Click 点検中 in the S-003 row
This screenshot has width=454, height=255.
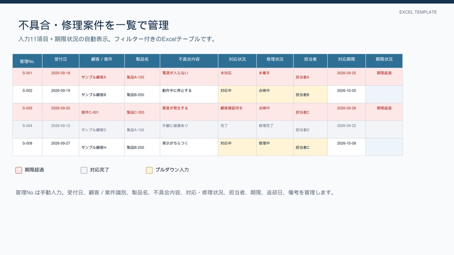tap(275, 112)
